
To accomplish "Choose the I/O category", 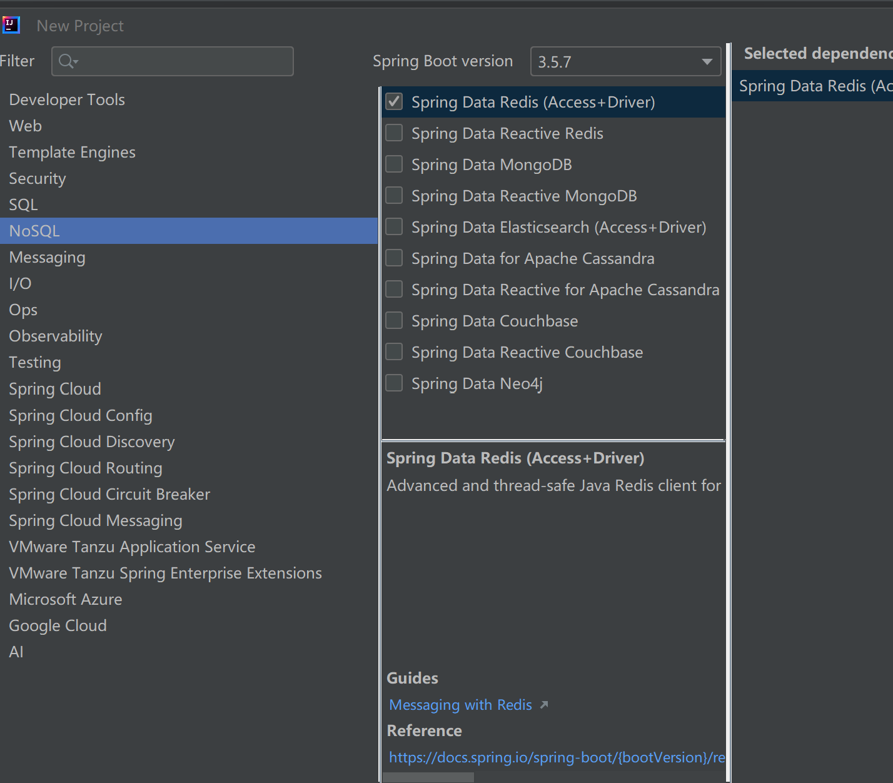I will coord(189,283).
